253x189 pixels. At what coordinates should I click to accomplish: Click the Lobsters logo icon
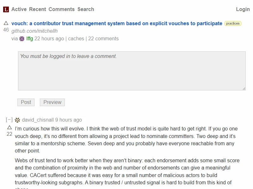(x=6, y=9)
